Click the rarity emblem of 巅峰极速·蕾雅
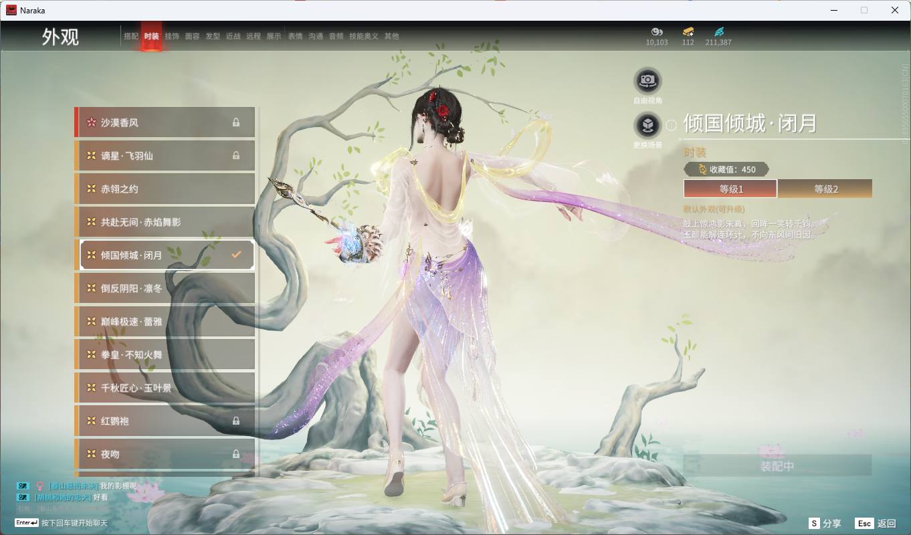Viewport: 911px width, 535px height. 91,321
